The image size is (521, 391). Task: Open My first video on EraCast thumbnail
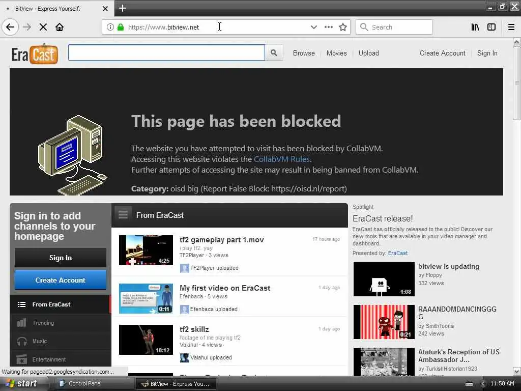click(x=146, y=298)
